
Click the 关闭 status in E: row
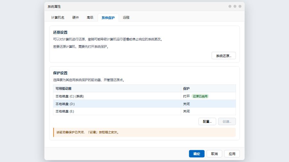[186, 111]
